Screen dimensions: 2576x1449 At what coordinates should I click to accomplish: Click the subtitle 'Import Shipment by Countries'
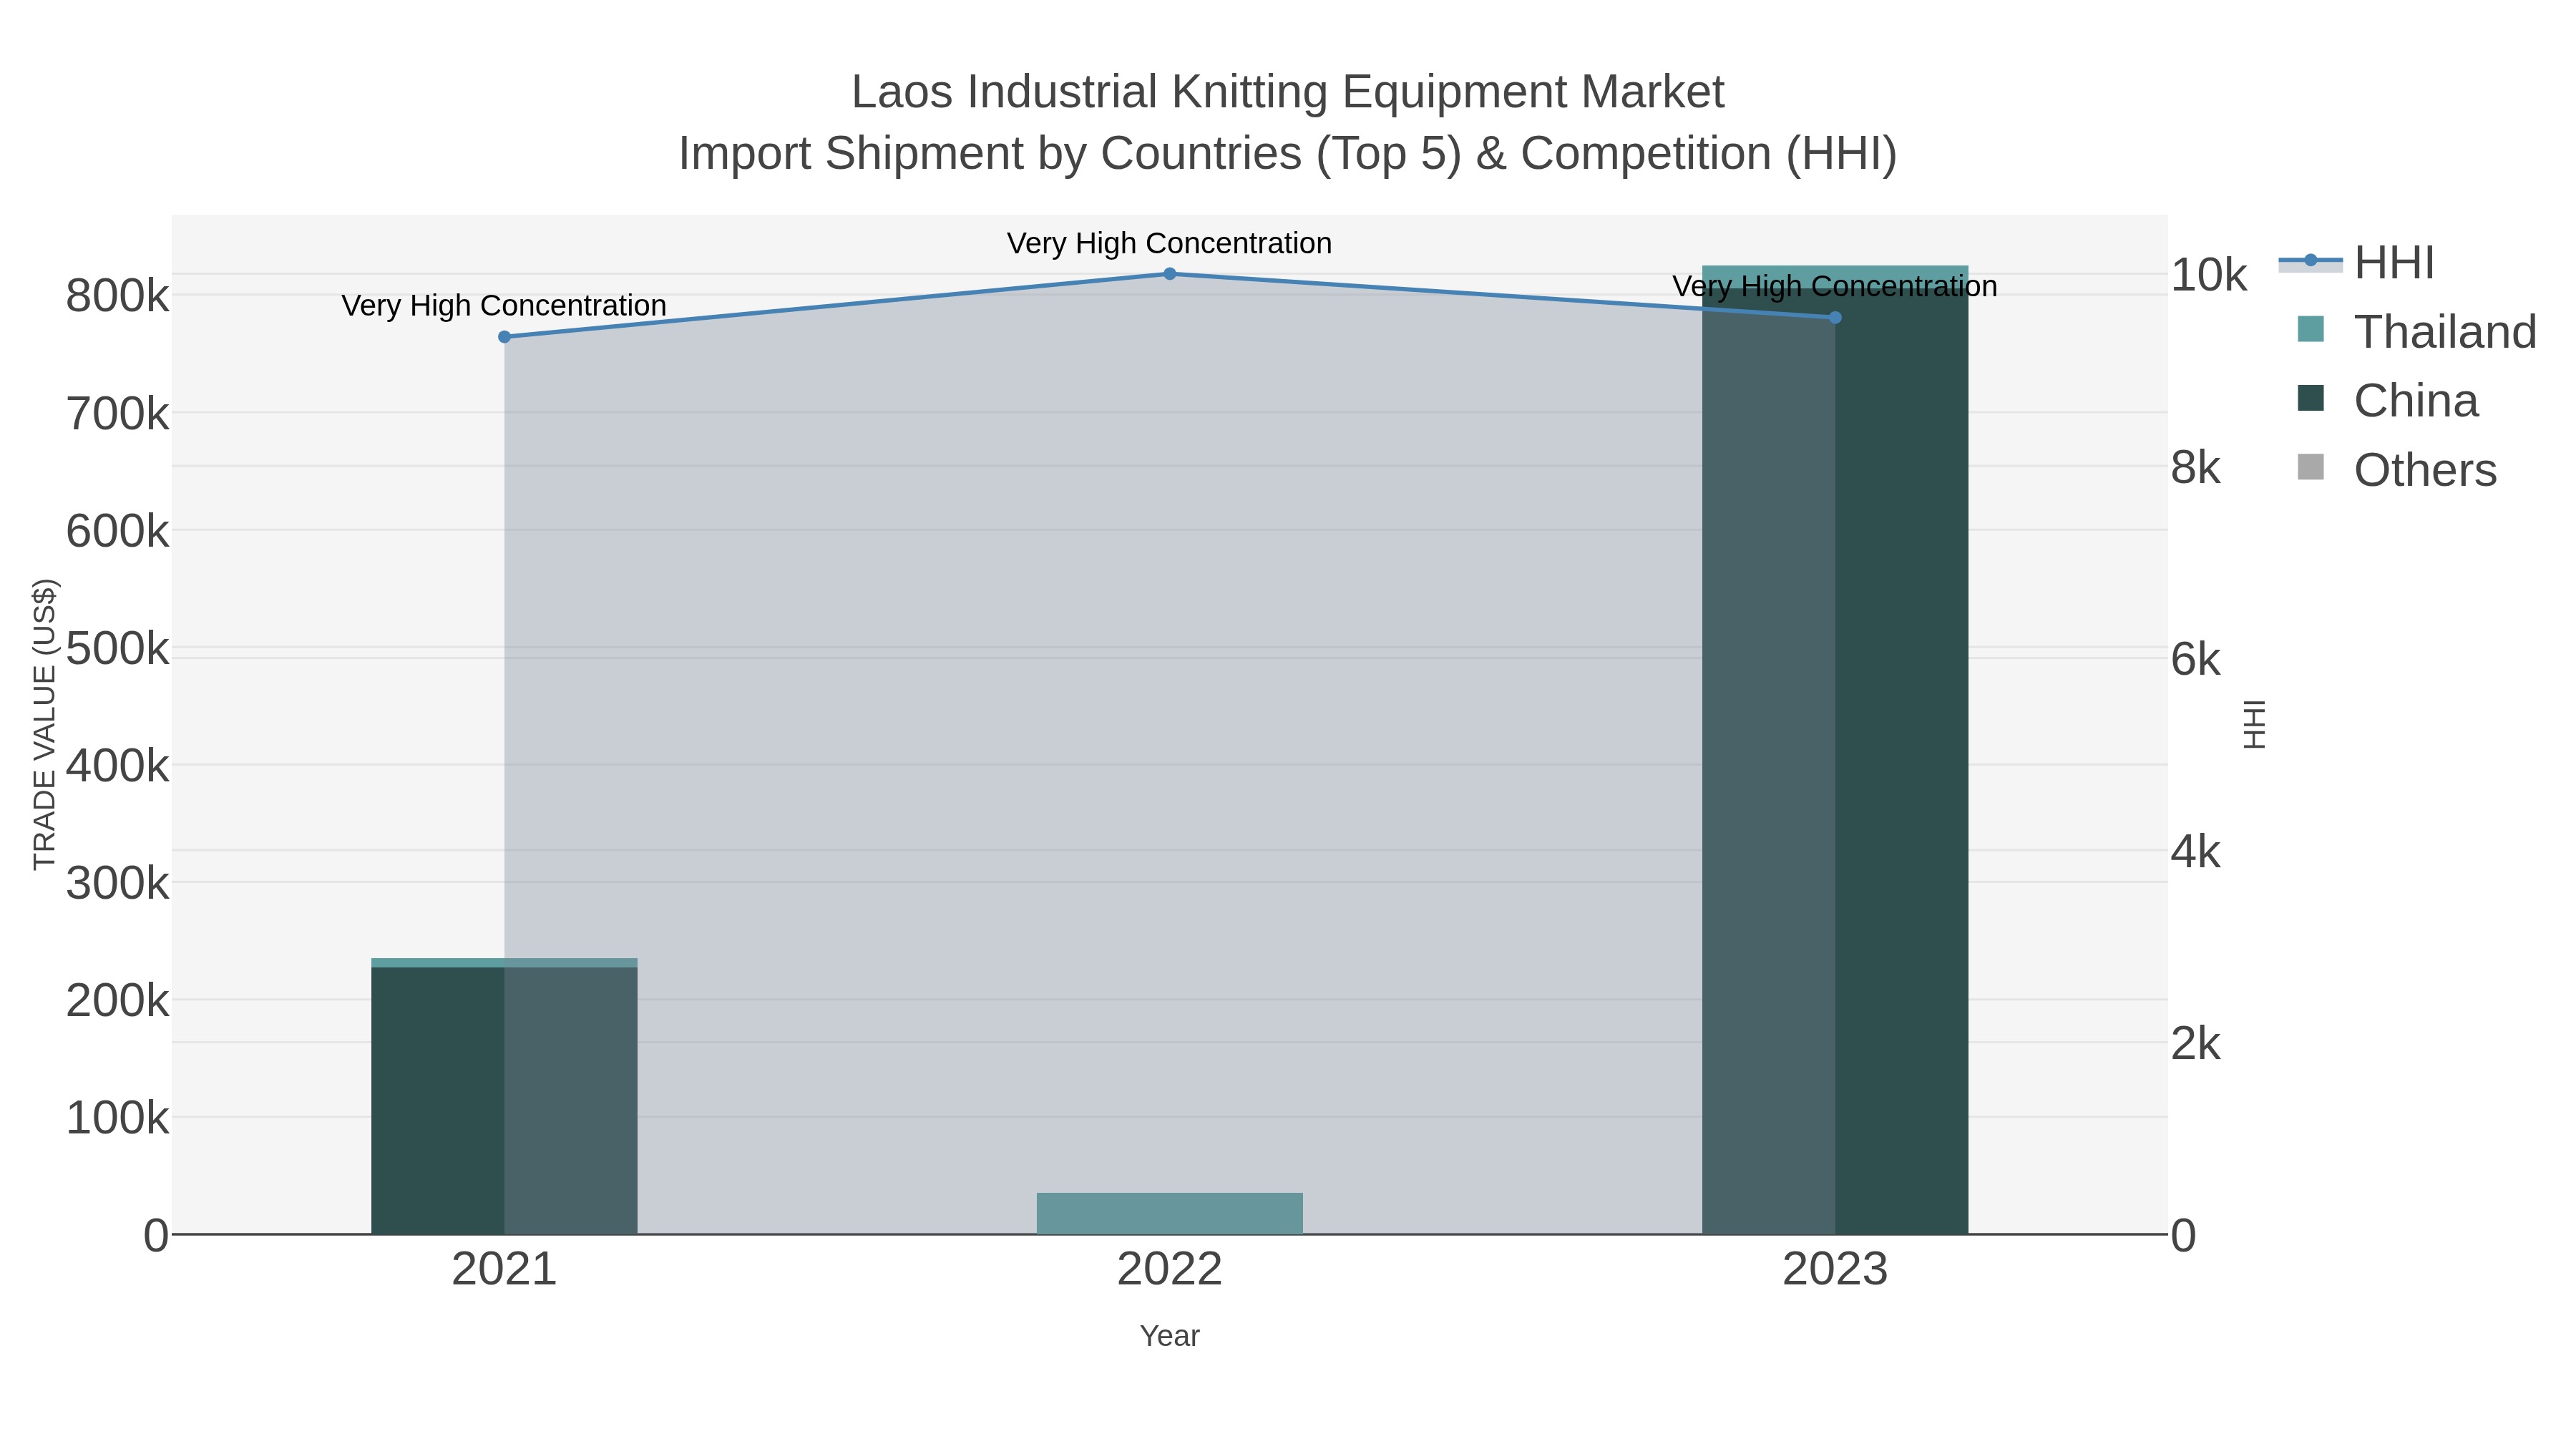[991, 154]
